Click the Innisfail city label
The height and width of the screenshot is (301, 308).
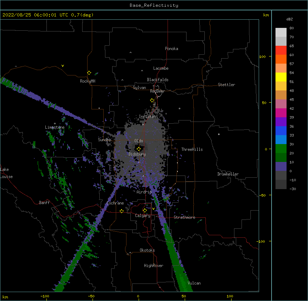(149, 117)
